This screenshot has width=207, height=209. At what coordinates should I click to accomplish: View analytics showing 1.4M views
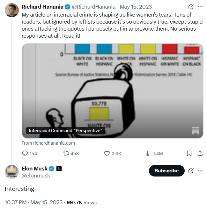tap(148, 154)
